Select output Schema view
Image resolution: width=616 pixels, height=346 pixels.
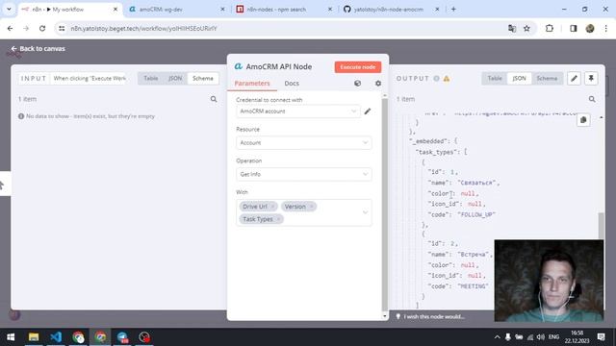547,79
